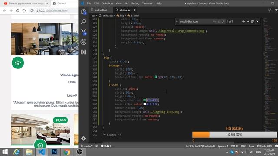Go back in the browser window
Image resolution: width=278 pixels, height=156 pixels.
pos(4,10)
